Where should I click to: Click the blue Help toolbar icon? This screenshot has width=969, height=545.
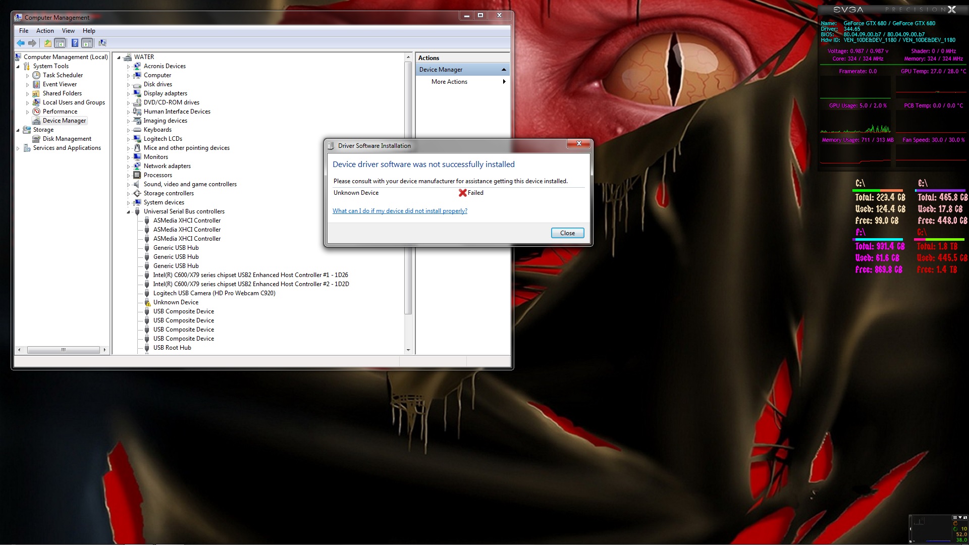click(x=75, y=43)
